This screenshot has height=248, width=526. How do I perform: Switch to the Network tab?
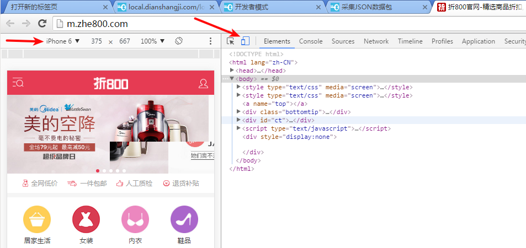point(376,41)
